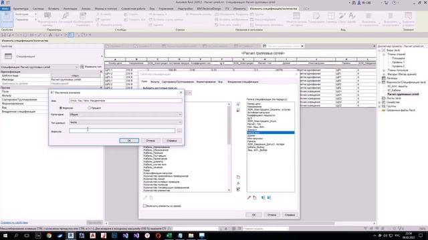Expand Виды (все) node in project browser
This screenshot has height=240, width=428.
(379, 51)
